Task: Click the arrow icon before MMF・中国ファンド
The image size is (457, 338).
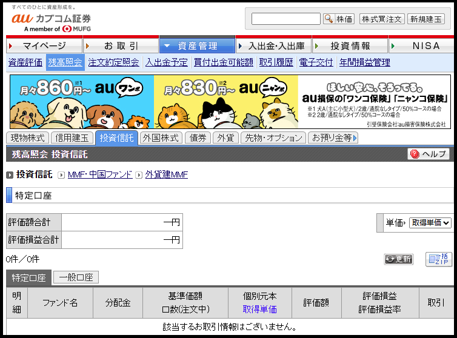Action: pos(61,175)
